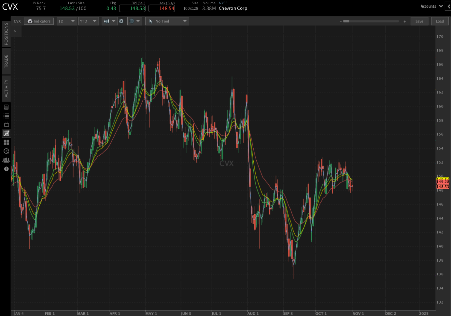451x316 pixels.
Task: Open the four-tile grid layout icon
Action: [6, 142]
